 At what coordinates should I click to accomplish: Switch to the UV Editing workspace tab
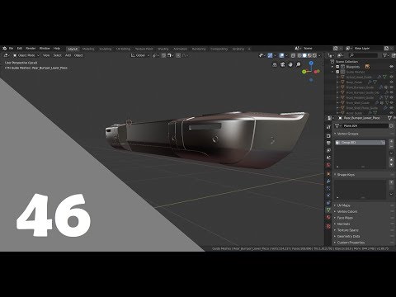[x=123, y=49]
